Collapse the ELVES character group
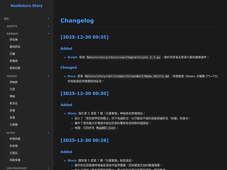This screenshot has height=170, width=227. [28, 133]
